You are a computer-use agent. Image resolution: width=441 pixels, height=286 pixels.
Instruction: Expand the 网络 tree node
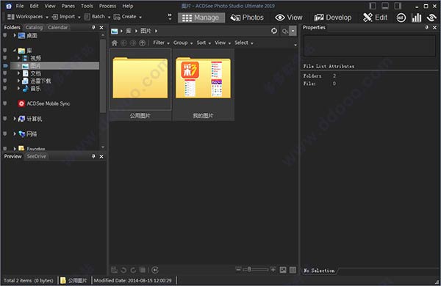click(x=15, y=134)
